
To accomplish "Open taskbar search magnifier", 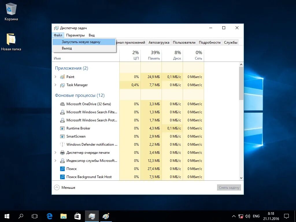I will tap(21, 216).
